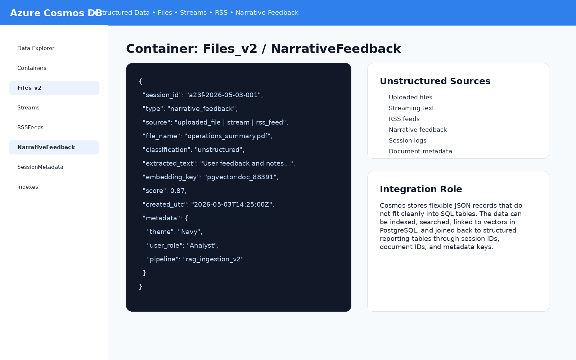Image resolution: width=576 pixels, height=360 pixels.
Task: Select NarrativeFeedback in the sidebar
Action: (54, 147)
